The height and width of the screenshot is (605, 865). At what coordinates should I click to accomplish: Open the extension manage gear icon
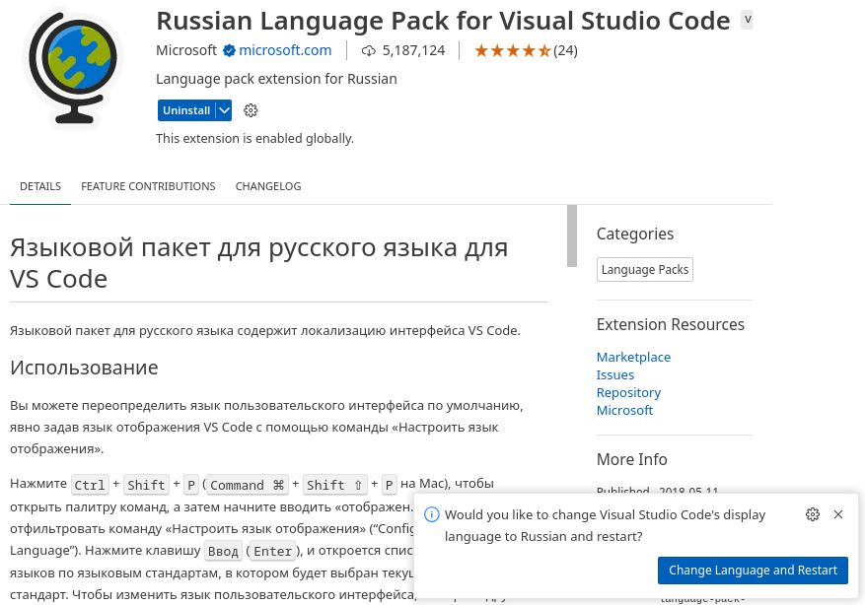coord(251,110)
